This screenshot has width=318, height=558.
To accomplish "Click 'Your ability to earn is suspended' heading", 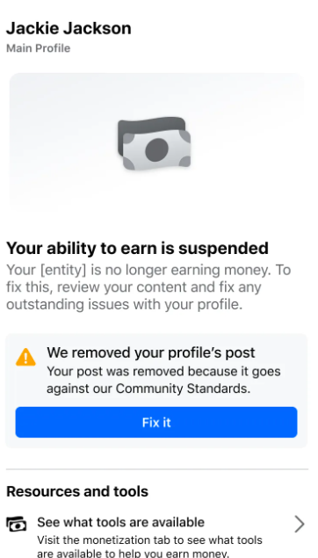I will 137,248.
